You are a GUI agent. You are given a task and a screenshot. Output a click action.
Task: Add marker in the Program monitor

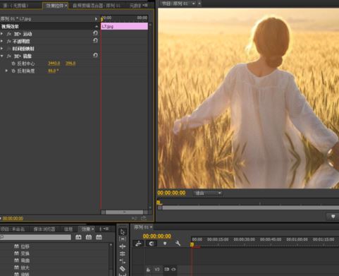(333, 217)
